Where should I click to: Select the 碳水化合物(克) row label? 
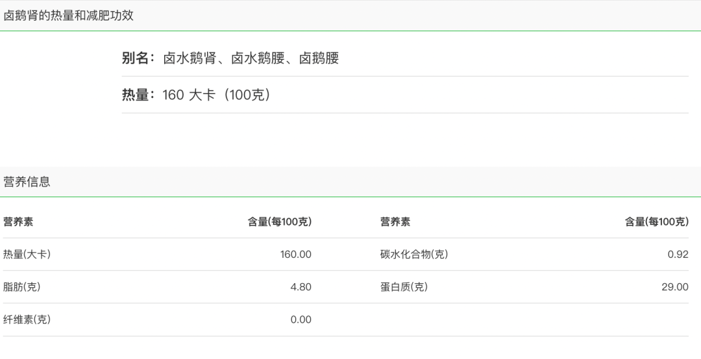click(414, 255)
